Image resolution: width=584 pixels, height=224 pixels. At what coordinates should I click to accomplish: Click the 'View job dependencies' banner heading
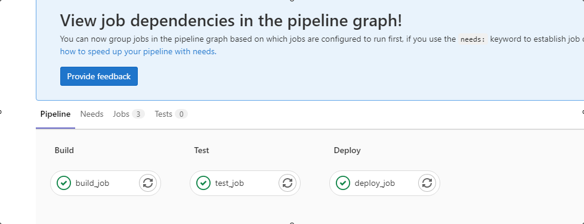(231, 21)
